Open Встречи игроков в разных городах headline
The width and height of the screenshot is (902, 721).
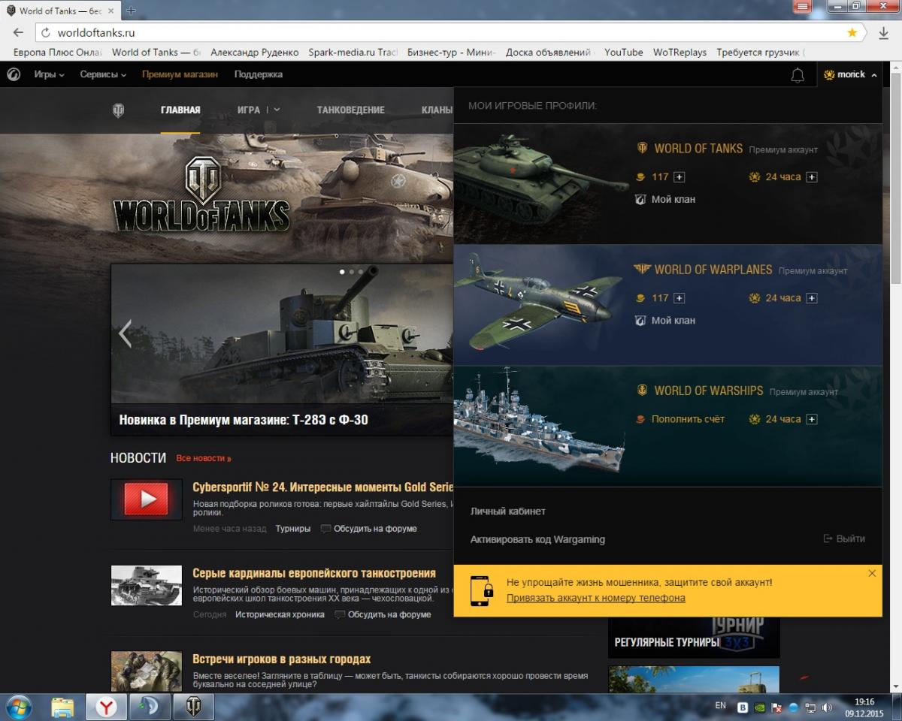click(282, 659)
